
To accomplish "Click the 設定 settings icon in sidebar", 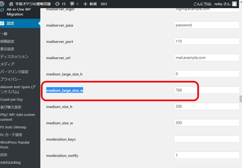I will [x=2, y=23].
